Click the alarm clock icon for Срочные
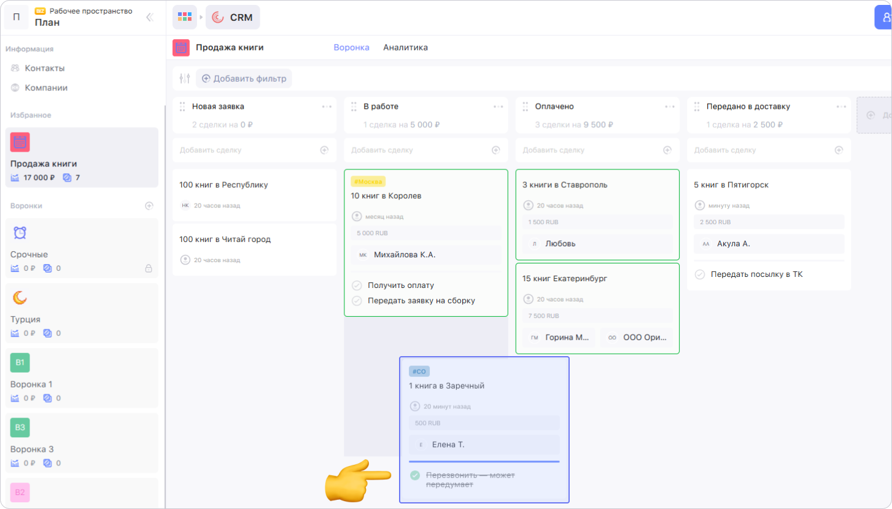This screenshot has width=892, height=509. [20, 233]
